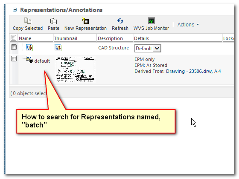Sort by the Description column header
This screenshot has width=239, height=179.
(110, 38)
